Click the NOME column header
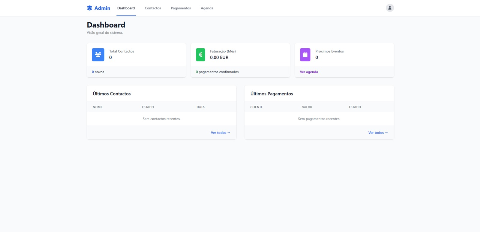480x232 pixels. (97, 107)
